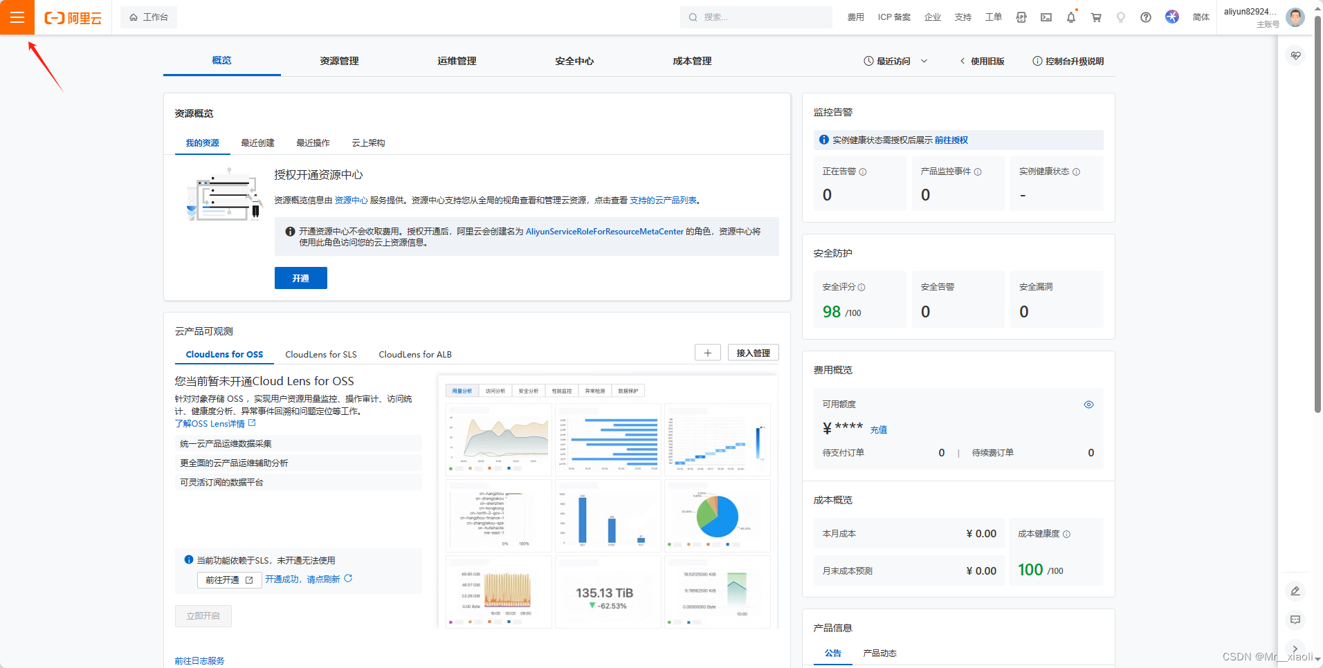This screenshot has height=668, width=1323.
Task: Click the lightbulb suggestion icon in top bar
Action: coord(1120,17)
